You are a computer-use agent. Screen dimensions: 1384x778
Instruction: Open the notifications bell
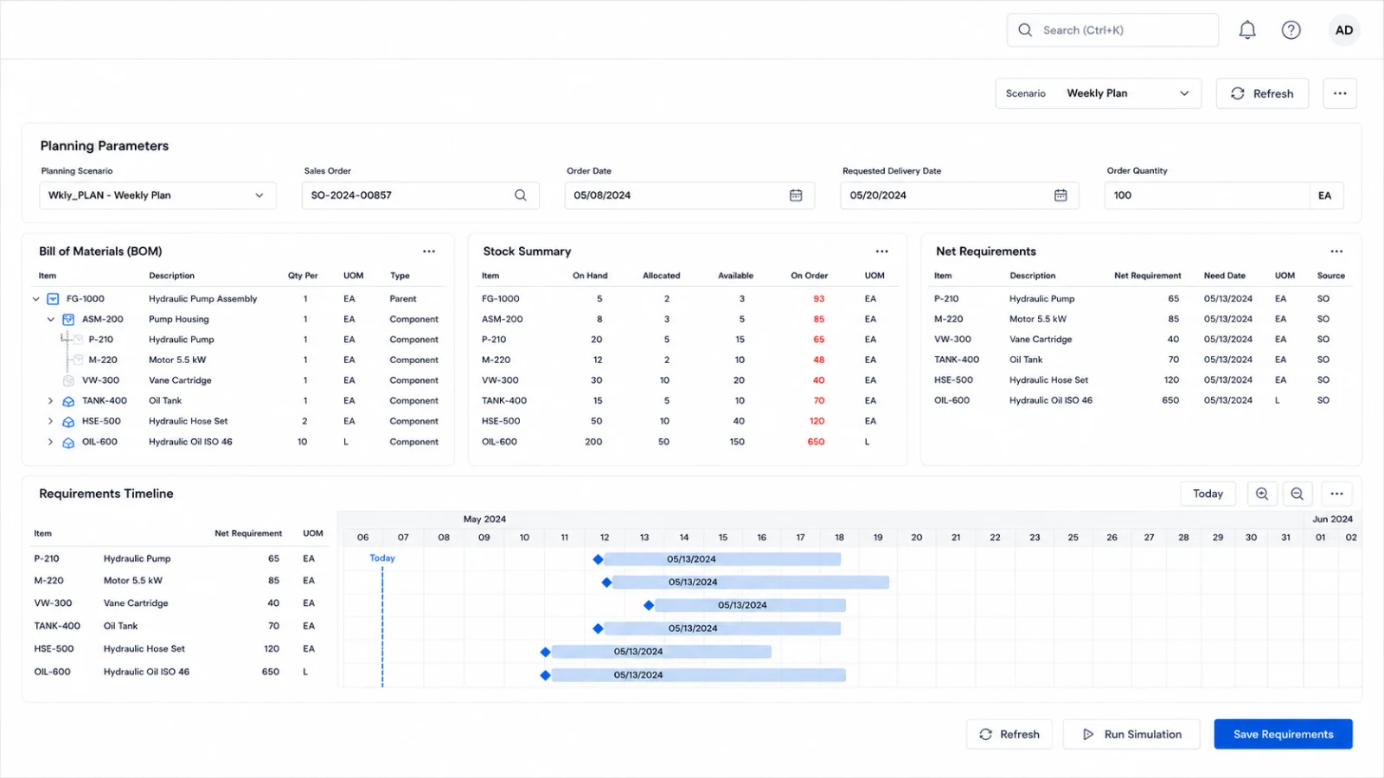click(x=1247, y=30)
